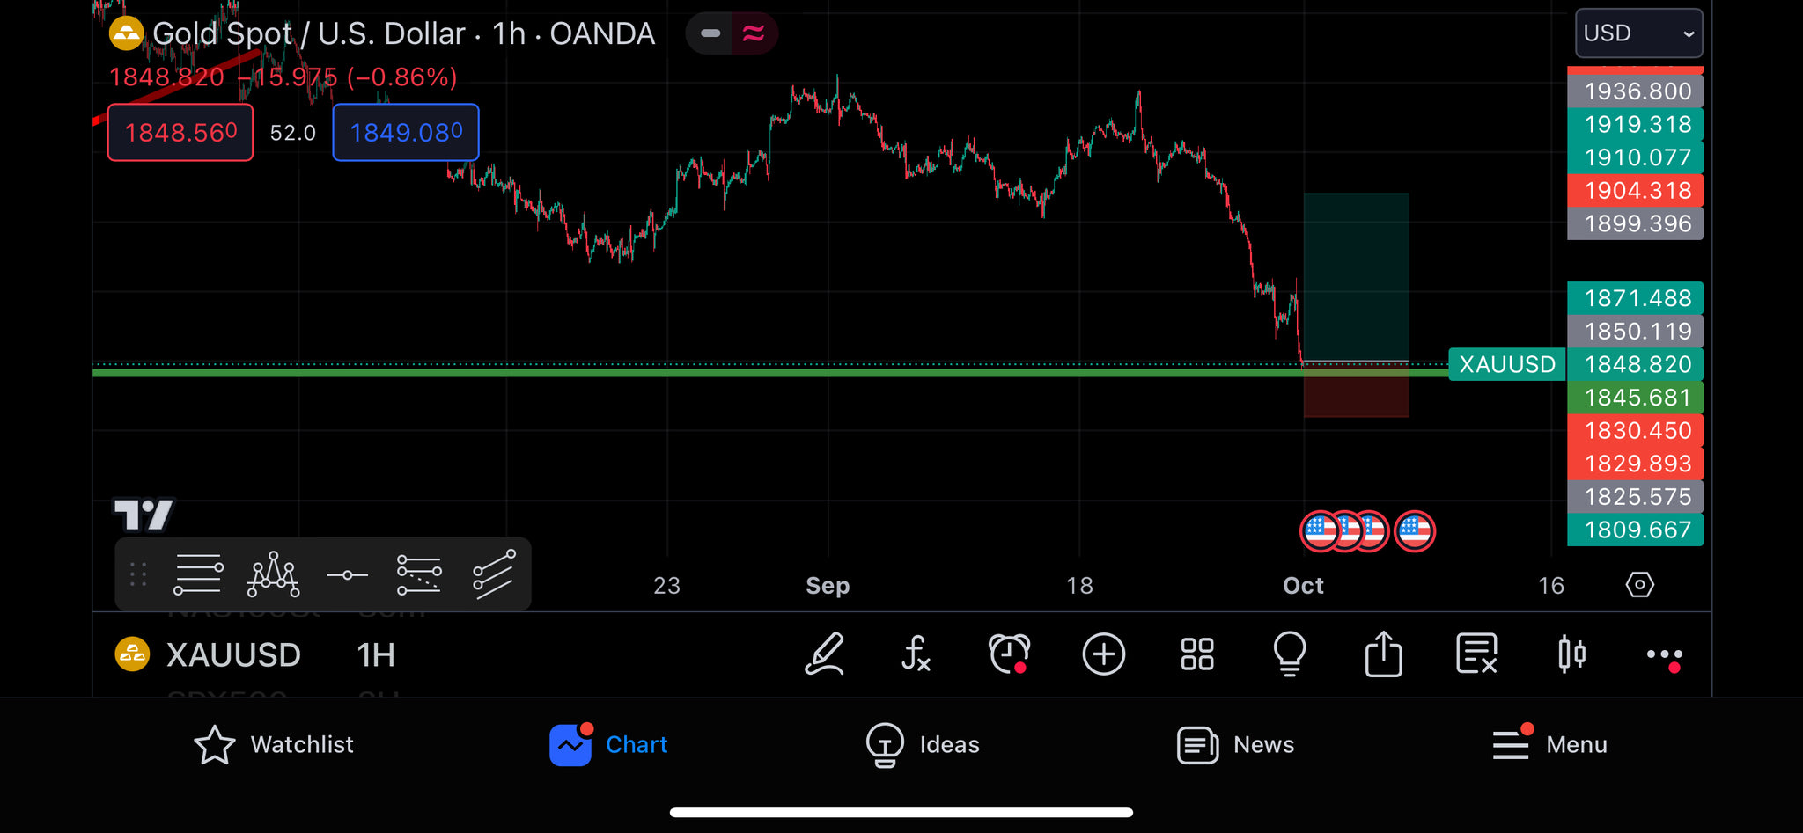Viewport: 1803px width, 833px height.
Task: Tap the 1849.080 buy price button
Action: [406, 133]
